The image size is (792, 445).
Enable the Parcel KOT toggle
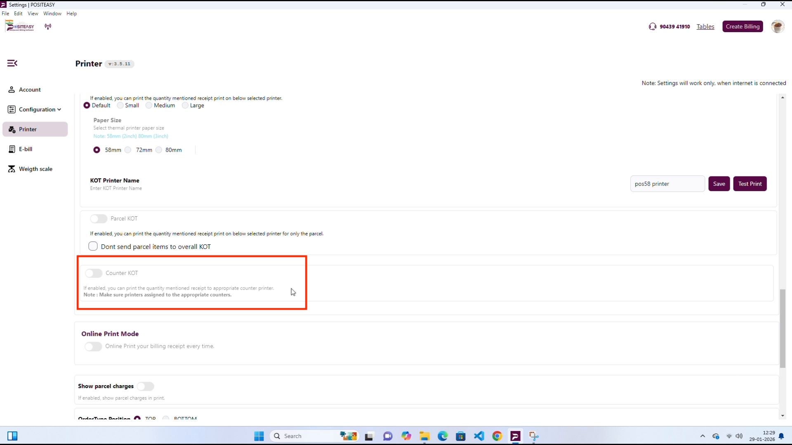point(99,219)
